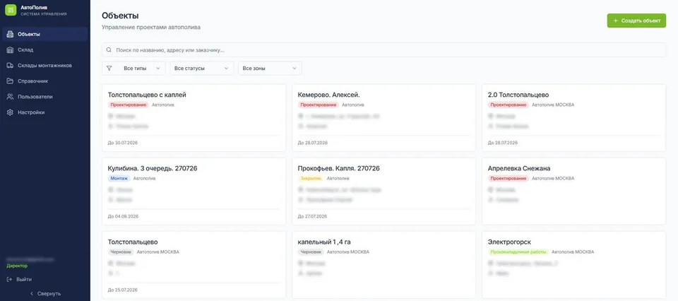Screen dimensions: 678x301
Task: Click the logout icon next to Выйти
Action: tap(9, 279)
